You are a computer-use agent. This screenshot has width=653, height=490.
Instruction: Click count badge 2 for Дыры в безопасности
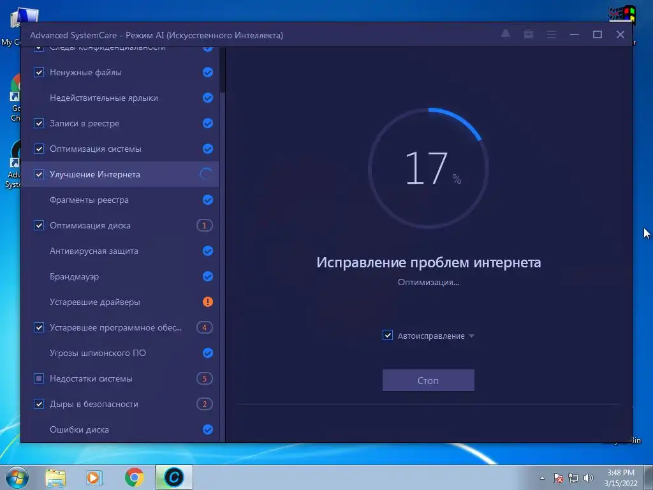pyautogui.click(x=205, y=404)
